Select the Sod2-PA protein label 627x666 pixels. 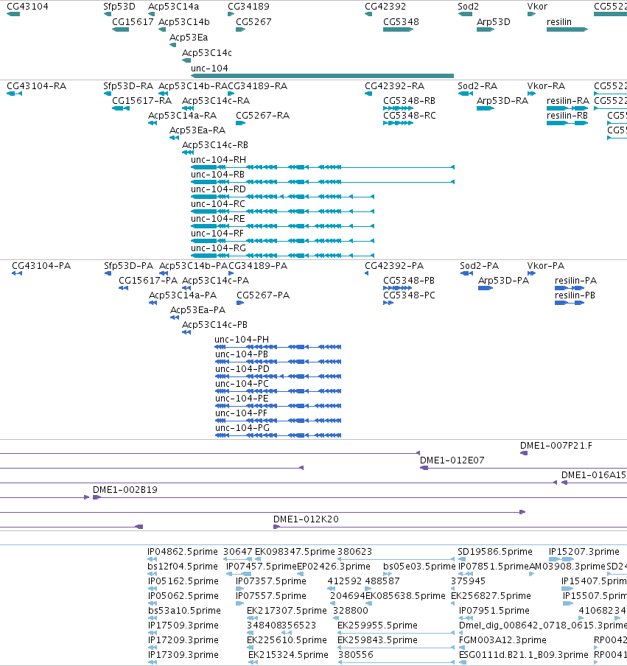(x=479, y=266)
